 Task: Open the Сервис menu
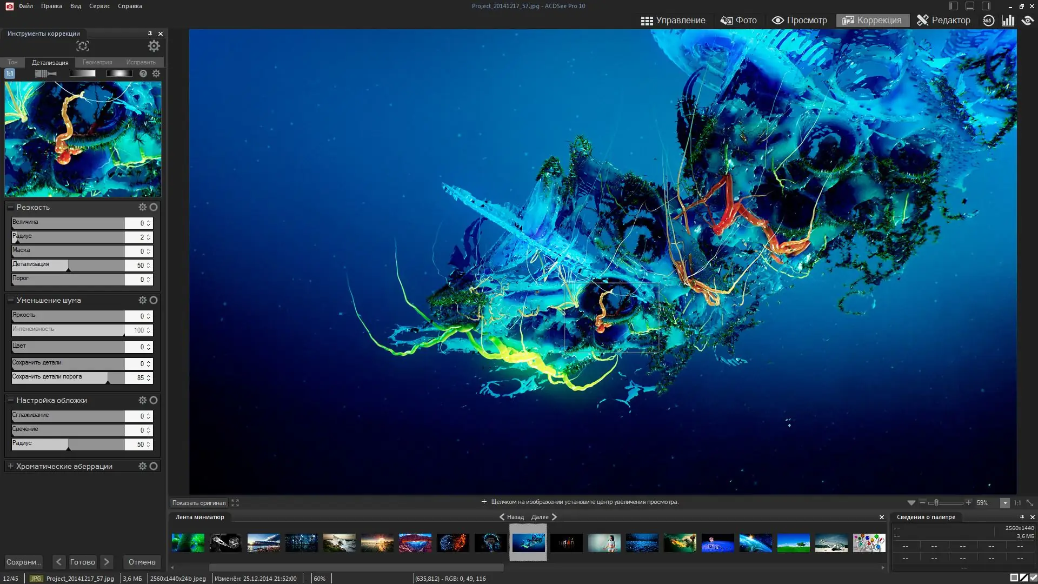click(x=99, y=6)
